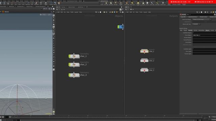Add an Ambient Light from the lights shelf
The image size is (216, 121).
[x=163, y=3]
